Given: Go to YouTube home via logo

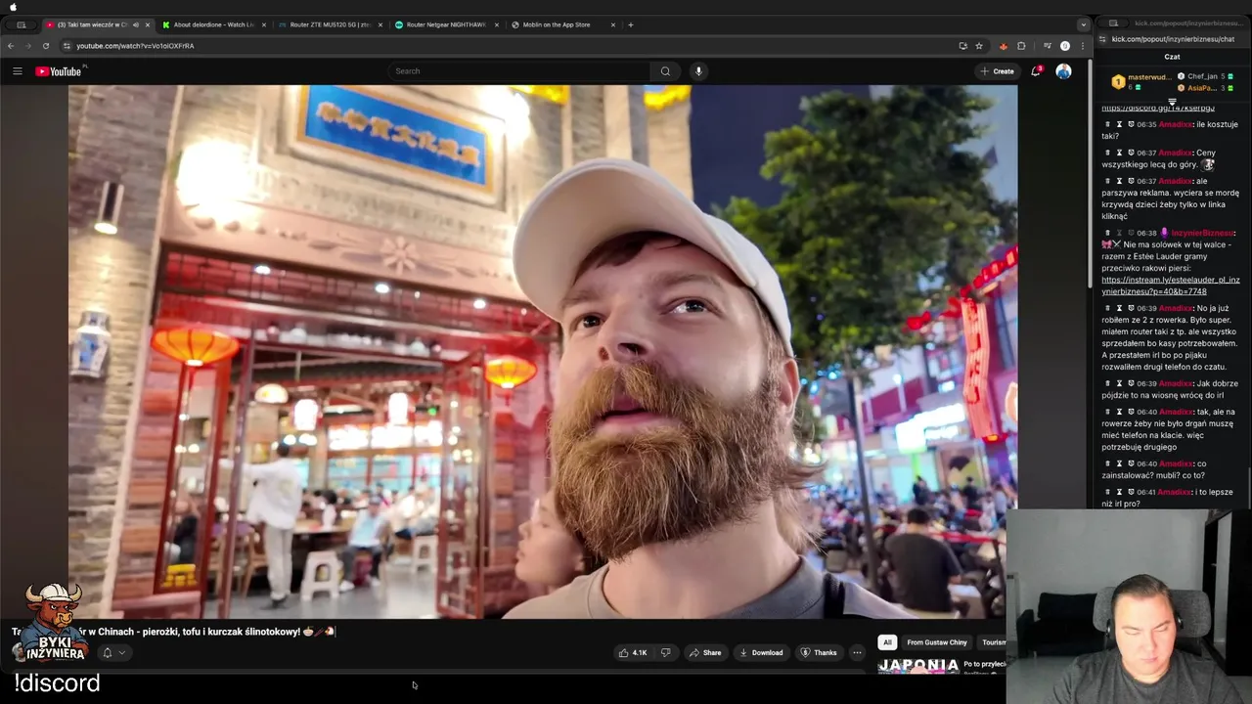Looking at the screenshot, I should (59, 71).
